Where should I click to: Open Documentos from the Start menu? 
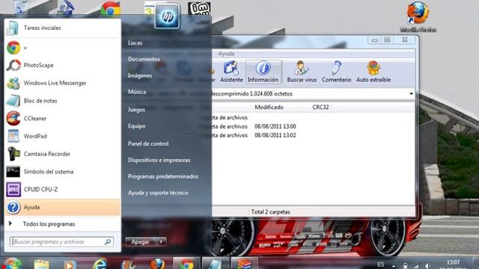click(x=144, y=59)
